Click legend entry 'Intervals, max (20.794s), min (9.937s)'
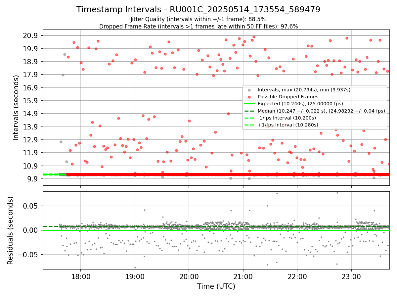The height and width of the screenshot is (298, 397). tap(304, 90)
